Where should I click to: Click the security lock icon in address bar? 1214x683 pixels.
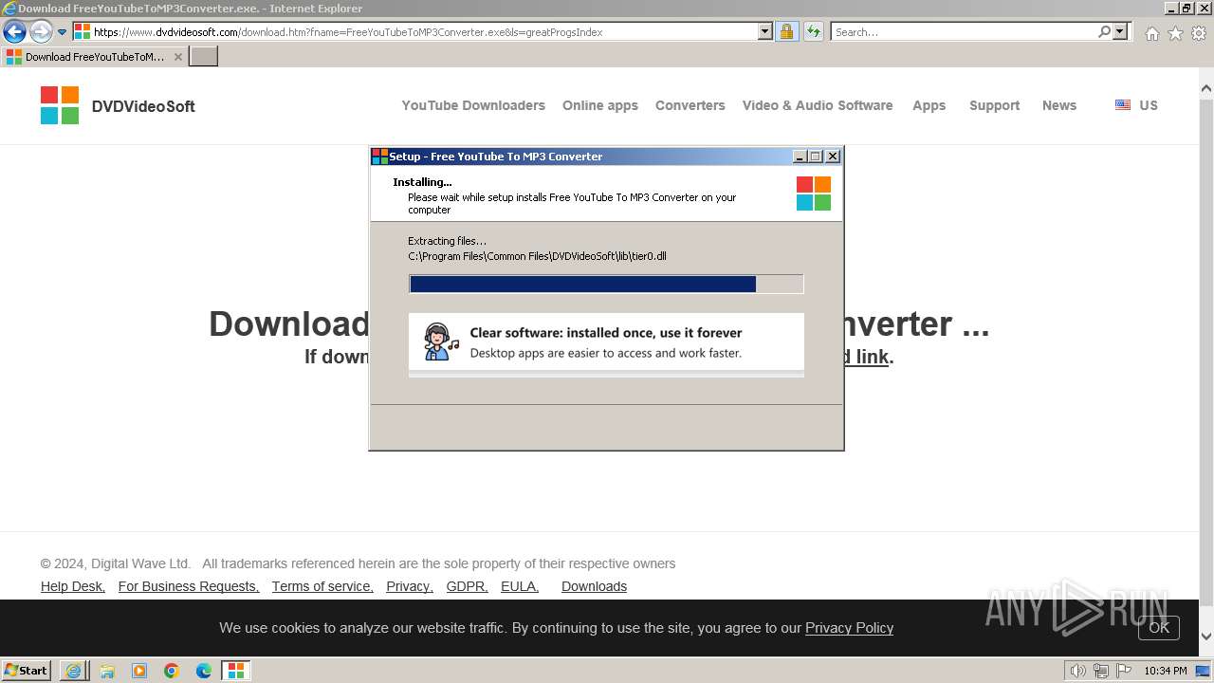tap(786, 32)
